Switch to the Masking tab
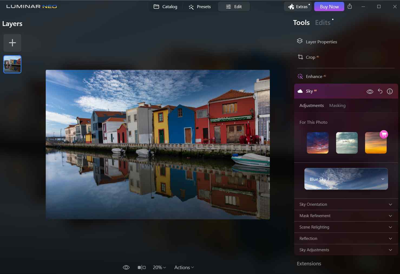The image size is (400, 274). pyautogui.click(x=337, y=106)
